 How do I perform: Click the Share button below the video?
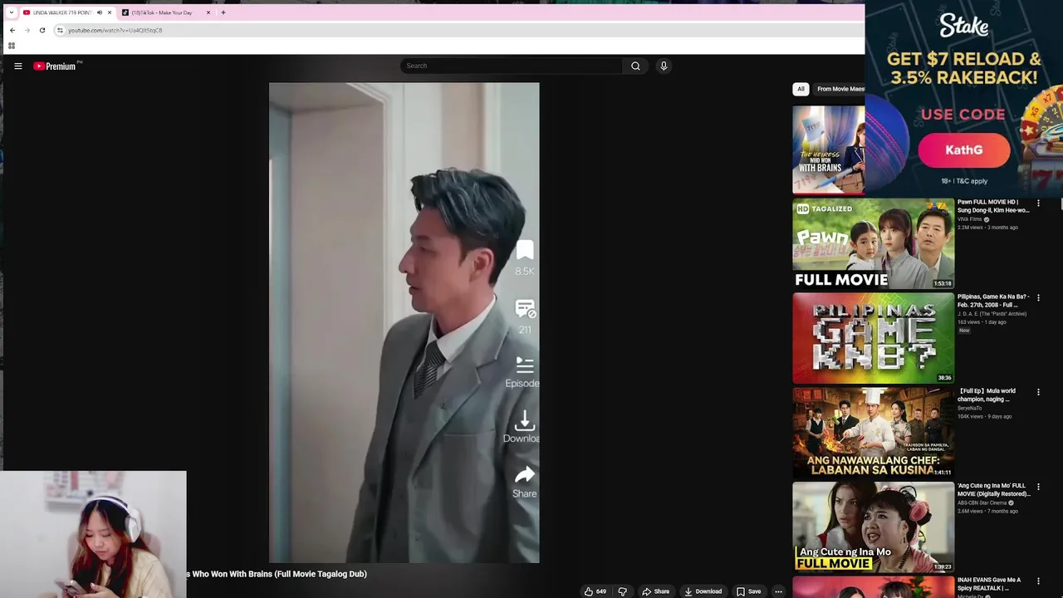click(655, 591)
